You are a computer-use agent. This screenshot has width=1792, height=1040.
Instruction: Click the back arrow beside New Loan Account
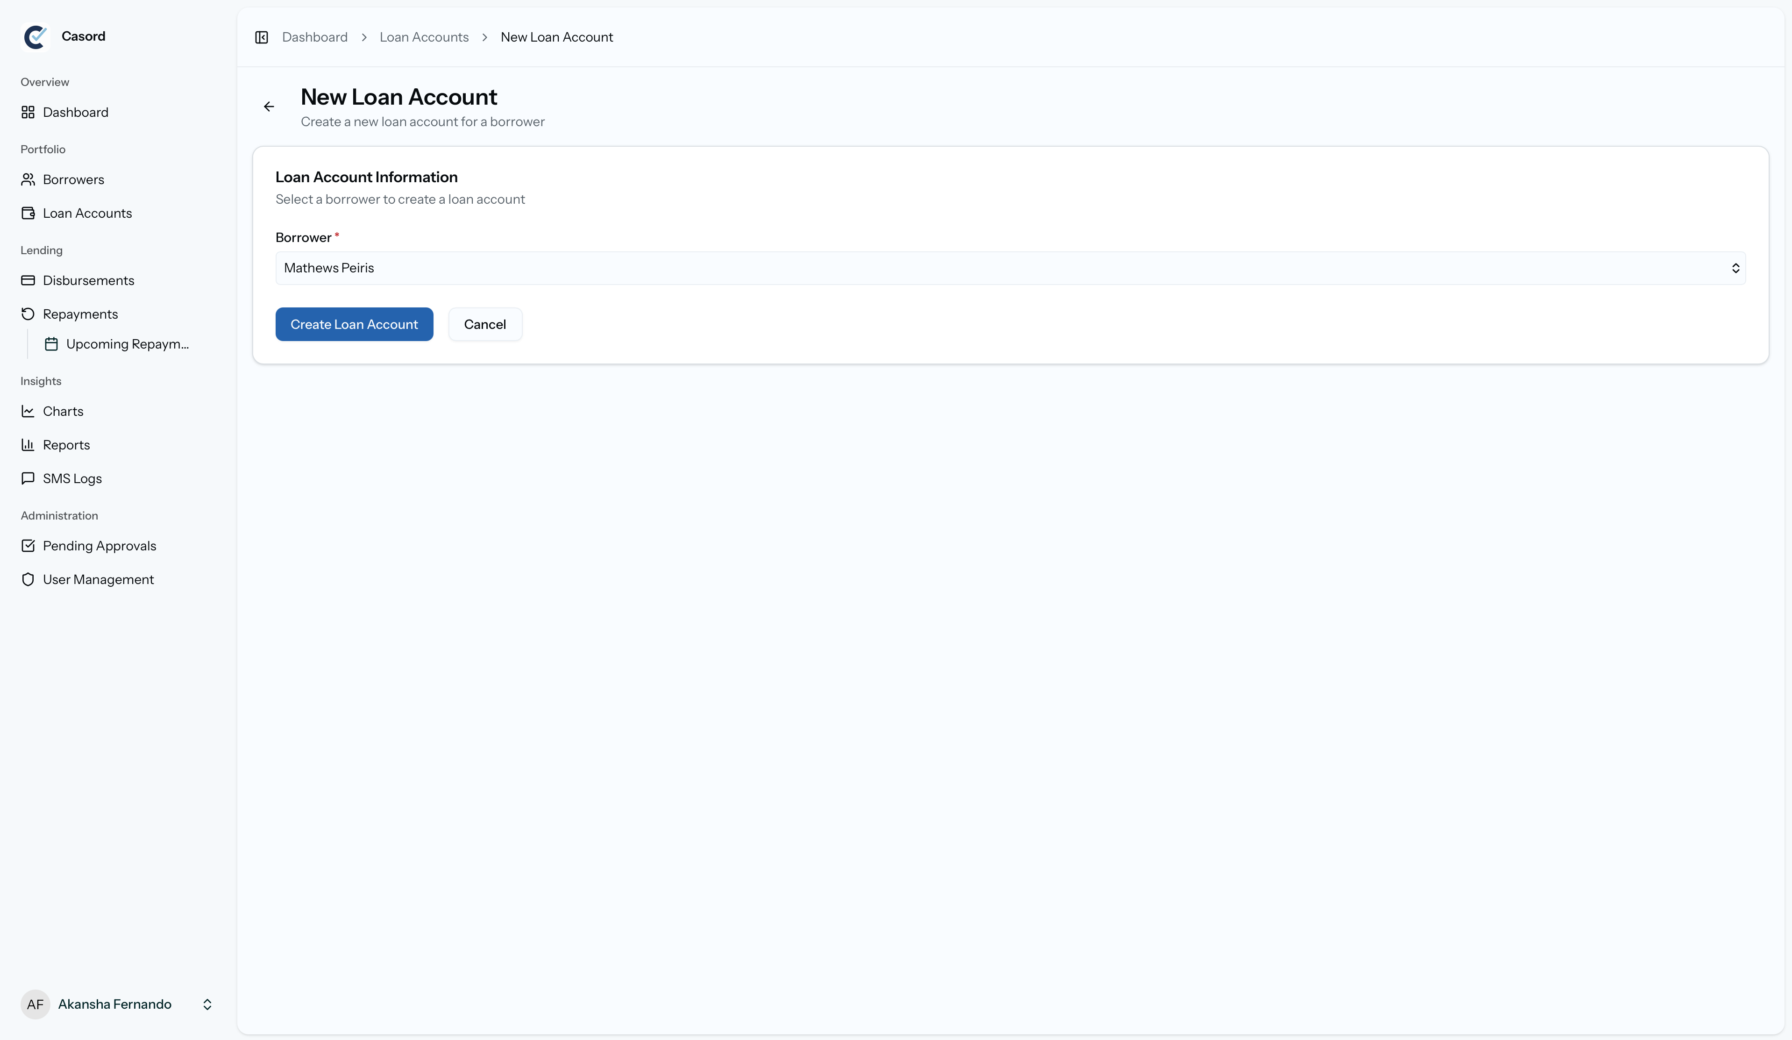pyautogui.click(x=269, y=106)
